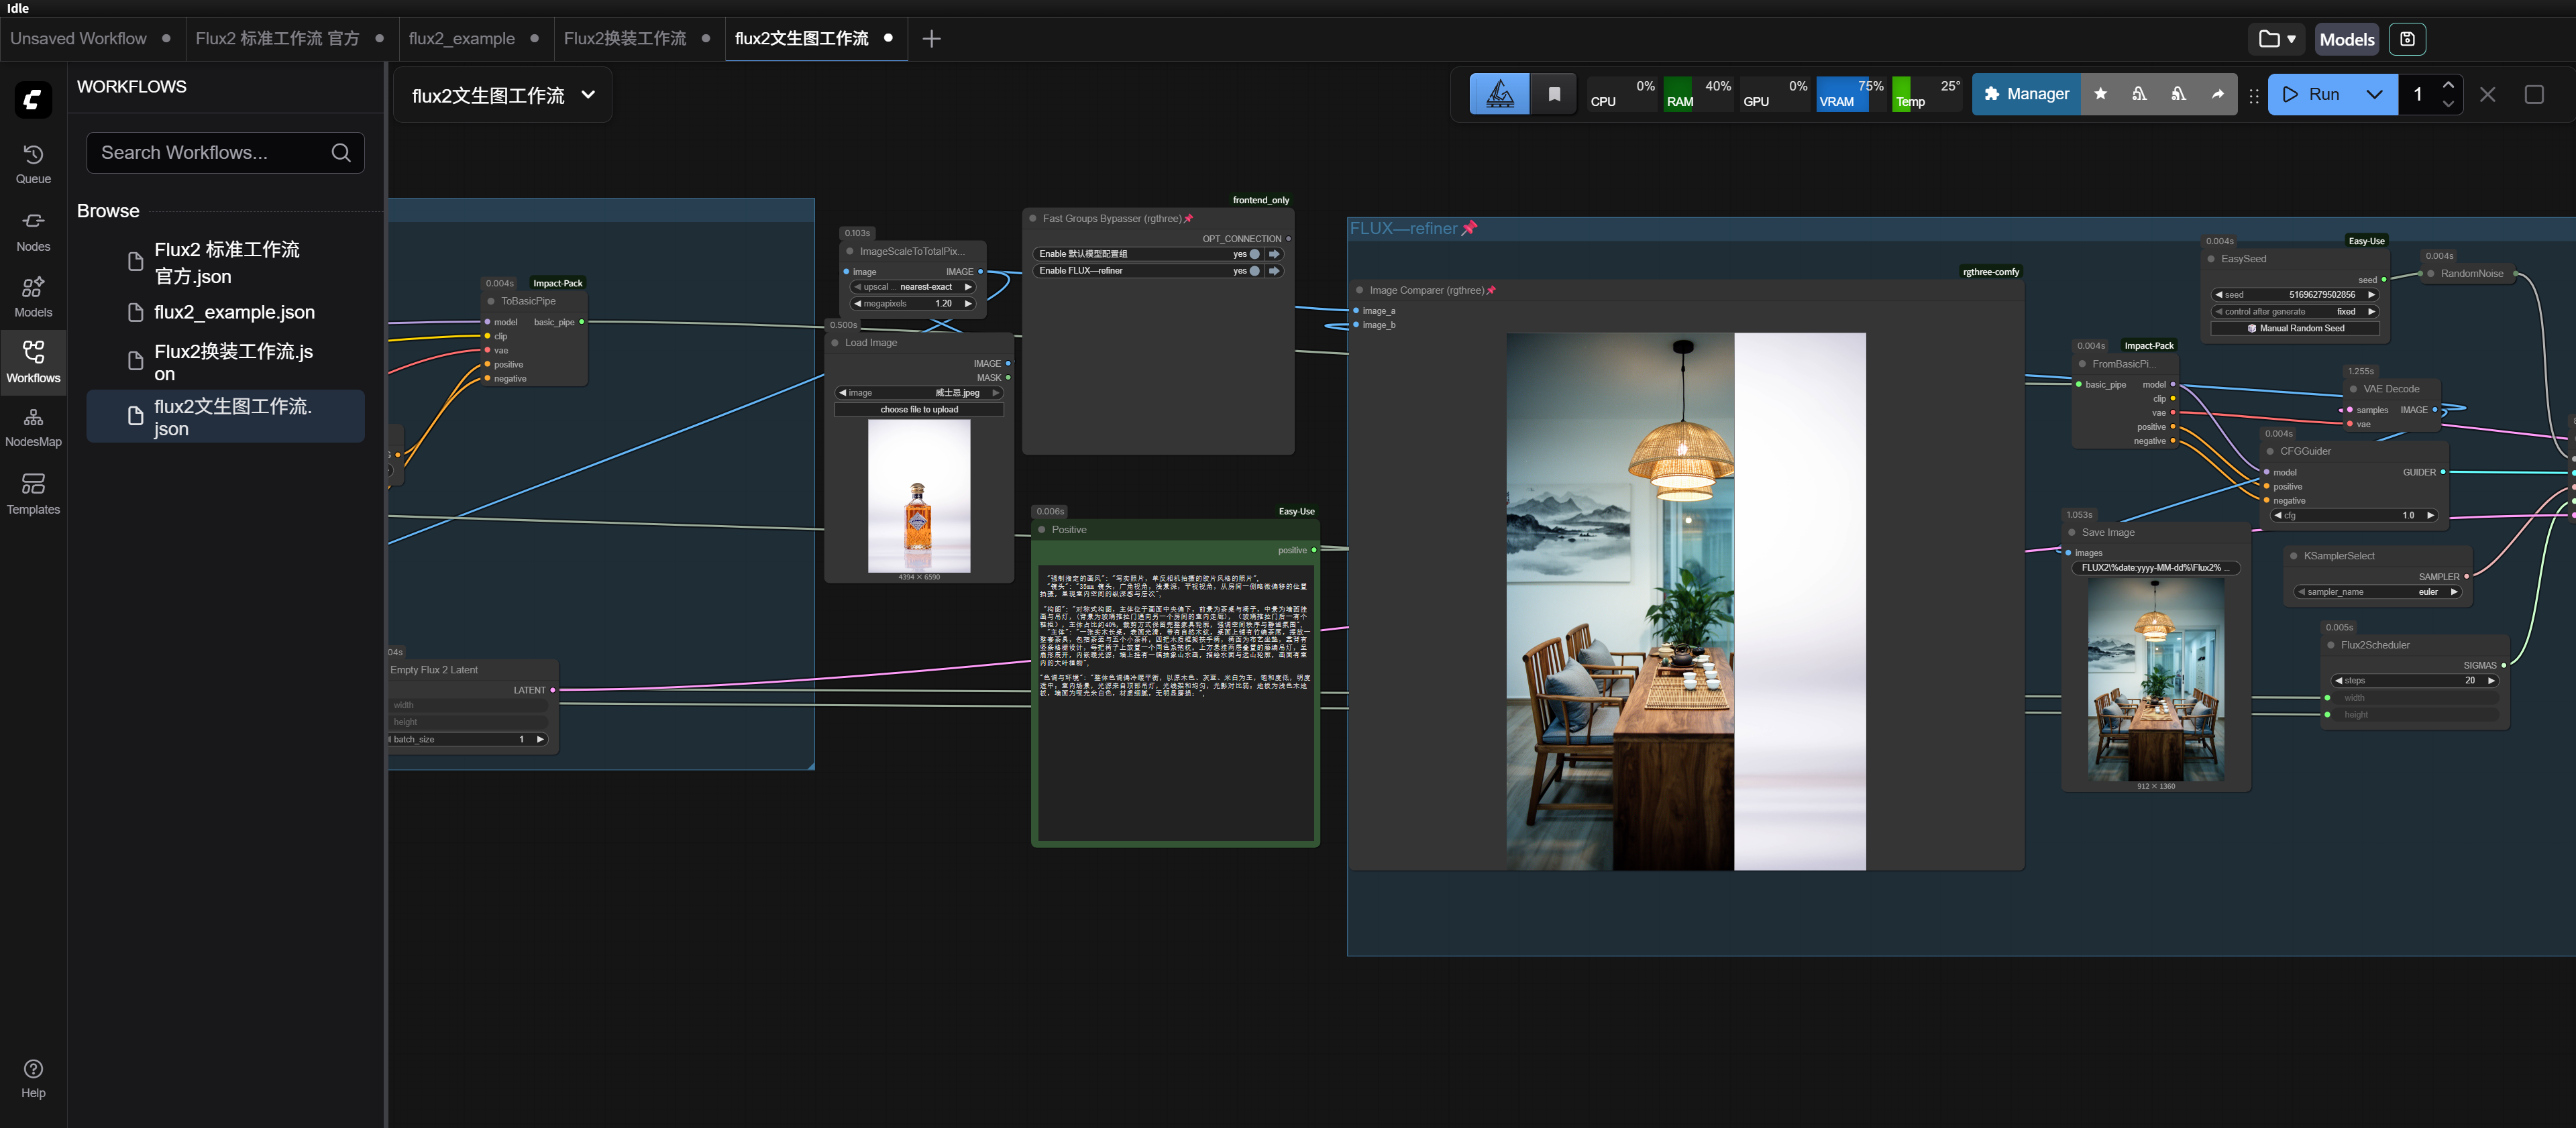Enable the FLUX—refiner group toggle
2576x1128 pixels.
point(1257,270)
